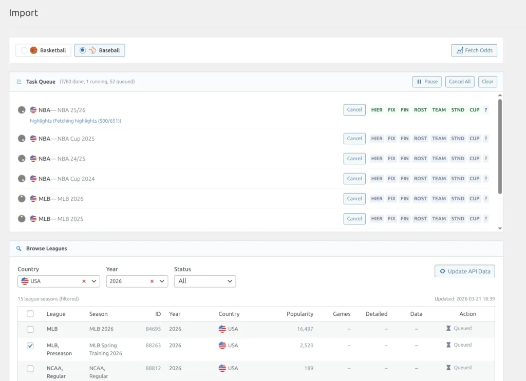Viewport: 526px width, 381px height.
Task: Click ROST badge on NBA 25/26 row
Action: (420, 110)
